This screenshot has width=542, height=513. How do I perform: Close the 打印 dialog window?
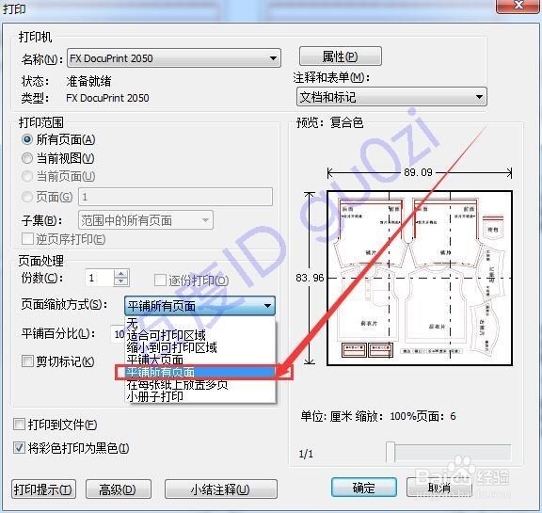(518, 6)
